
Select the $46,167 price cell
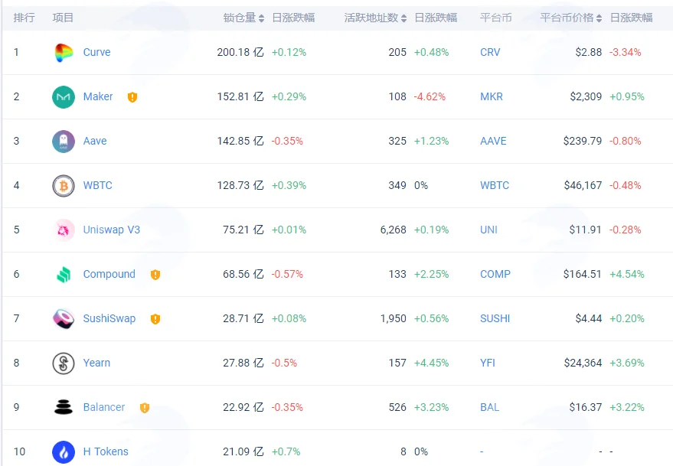click(583, 185)
